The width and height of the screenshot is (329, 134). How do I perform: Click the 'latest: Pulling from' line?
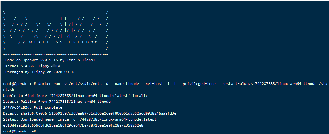tap(57, 102)
